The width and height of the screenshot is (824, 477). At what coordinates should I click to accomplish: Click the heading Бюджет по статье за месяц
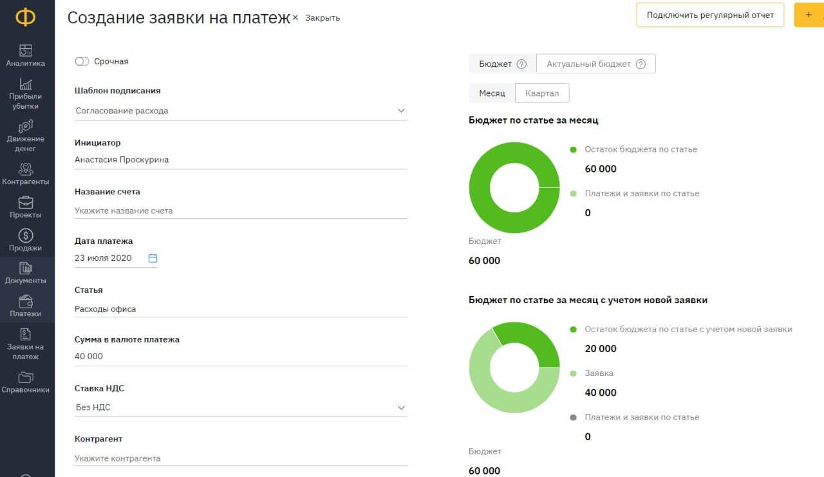(x=534, y=120)
